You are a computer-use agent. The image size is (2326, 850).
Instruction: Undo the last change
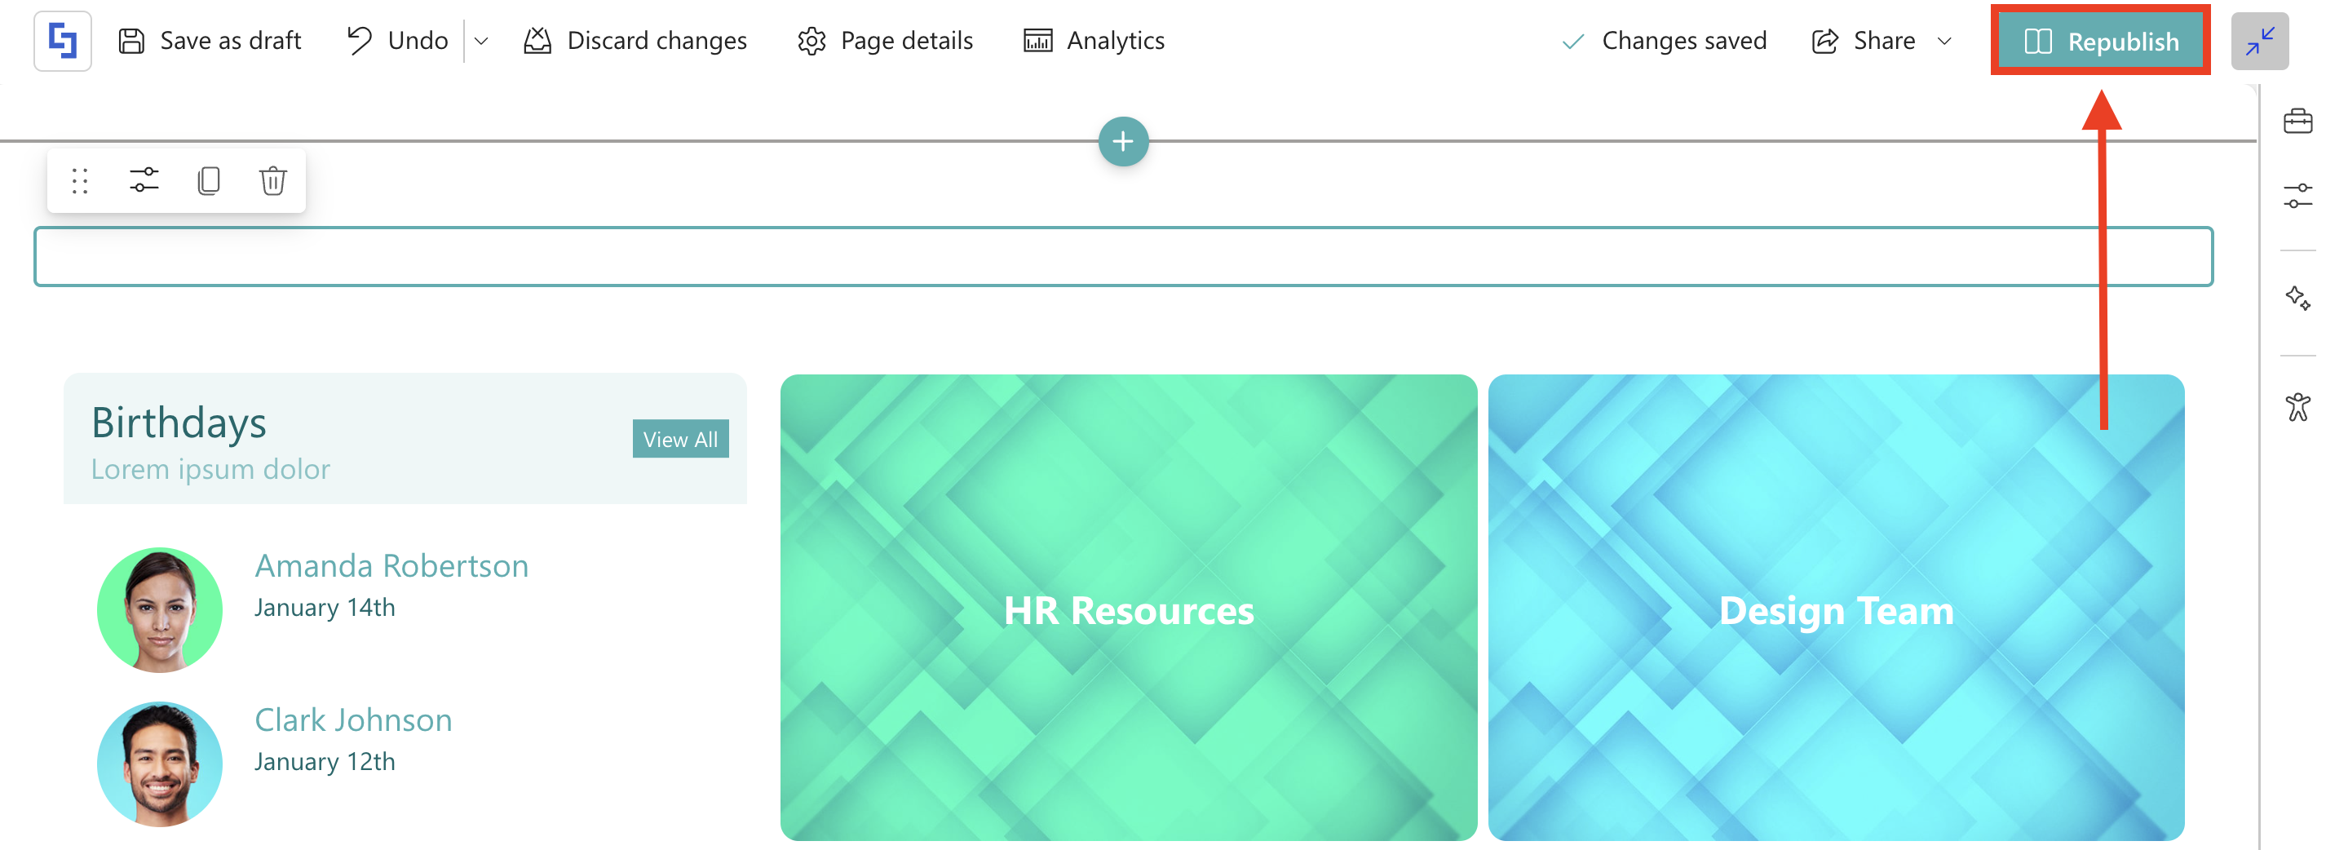(397, 41)
